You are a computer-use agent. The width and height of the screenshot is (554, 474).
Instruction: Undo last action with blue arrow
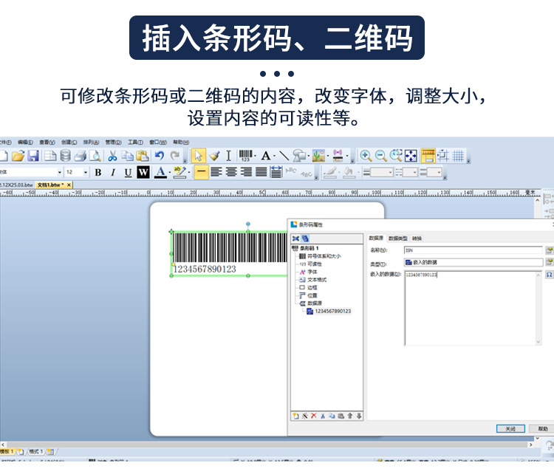click(x=160, y=156)
